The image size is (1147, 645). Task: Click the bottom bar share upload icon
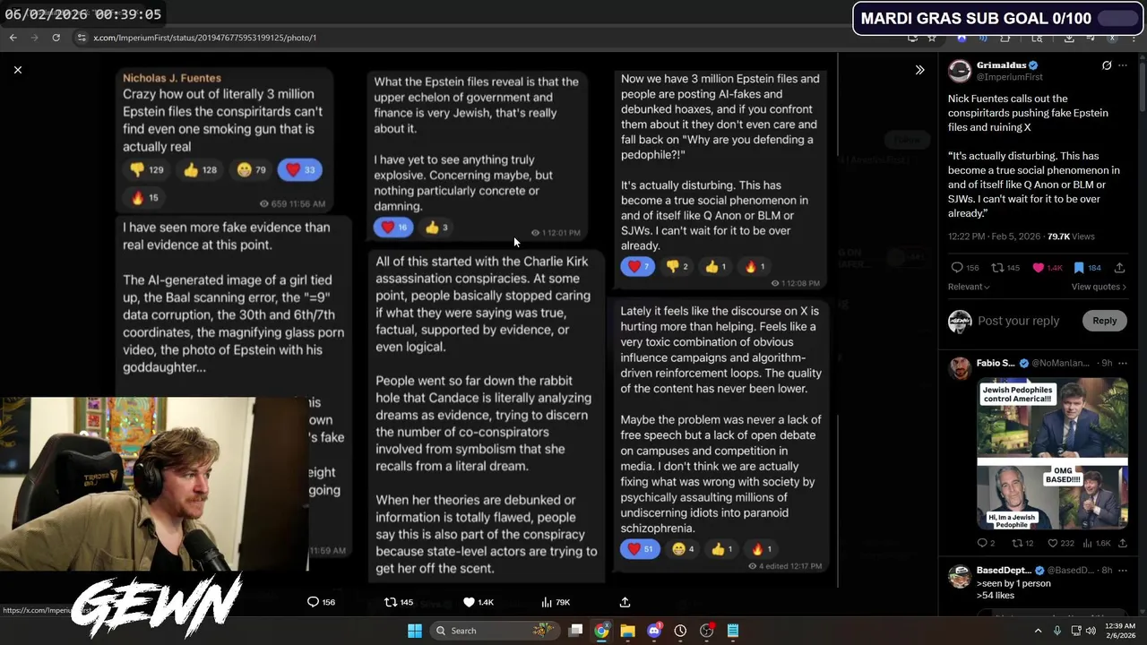pos(625,602)
